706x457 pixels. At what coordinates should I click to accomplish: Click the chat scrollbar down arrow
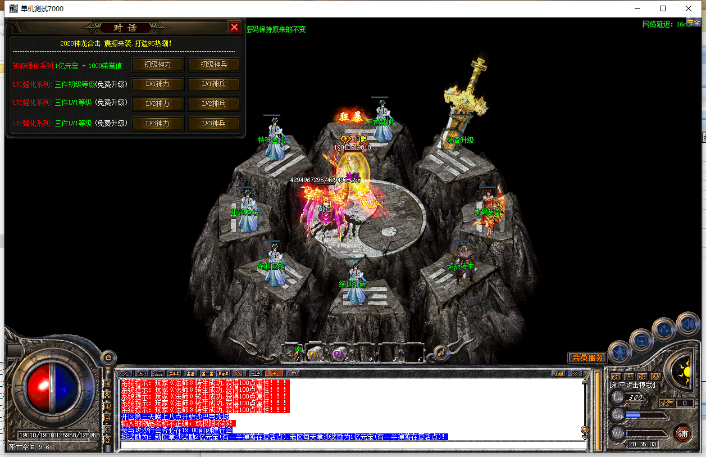pos(585,438)
